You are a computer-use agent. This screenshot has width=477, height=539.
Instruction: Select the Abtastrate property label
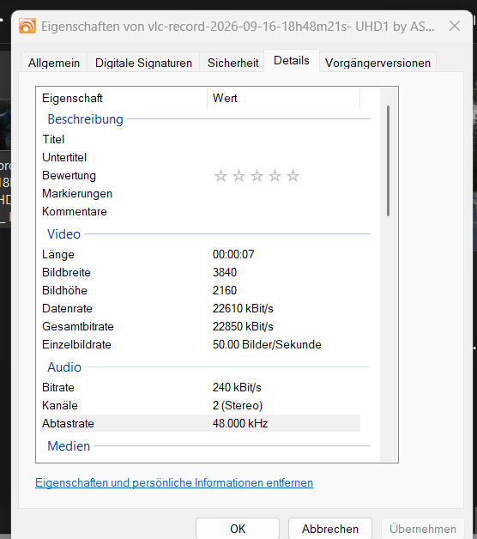[68, 423]
